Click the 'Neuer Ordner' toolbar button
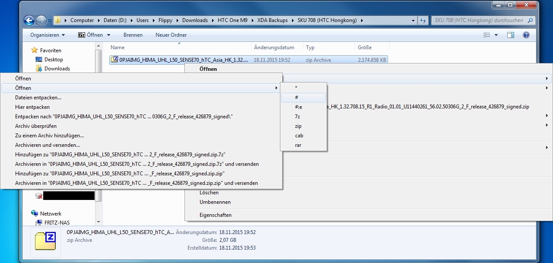Screen dimensions: 553x263 [x=171, y=35]
